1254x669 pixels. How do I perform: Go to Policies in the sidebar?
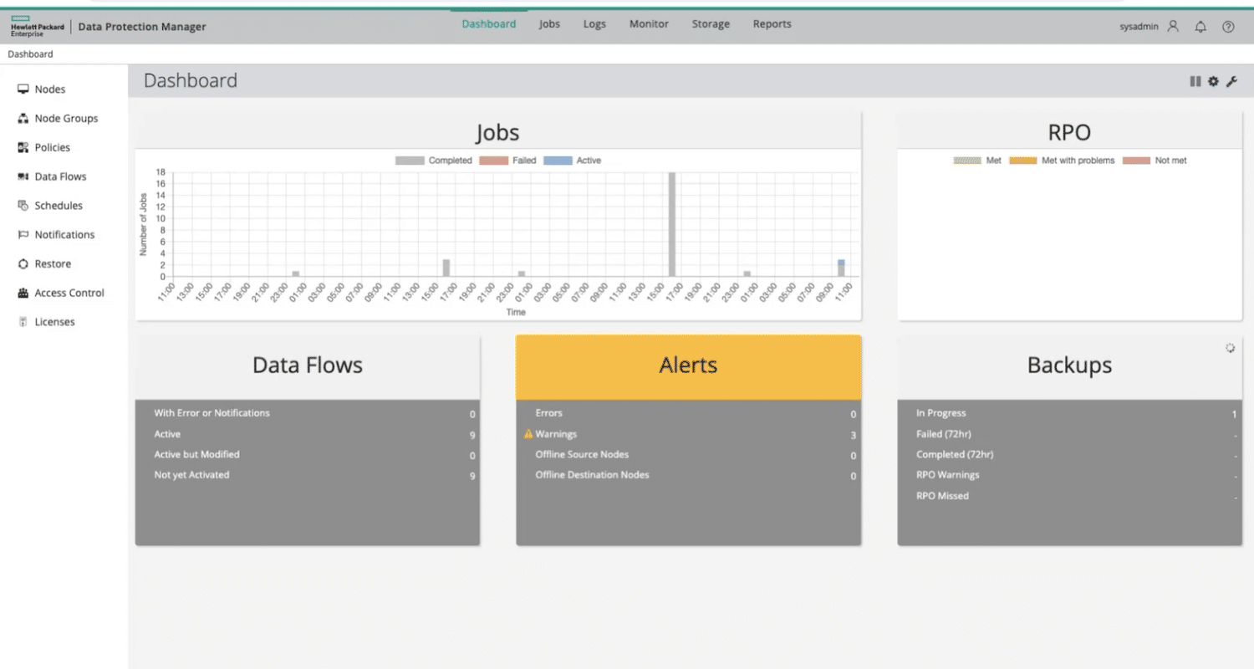[x=53, y=148]
